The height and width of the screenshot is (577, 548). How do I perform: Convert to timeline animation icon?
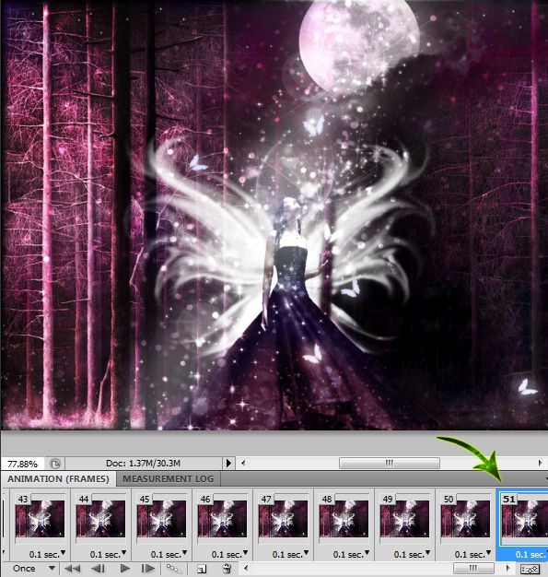(x=530, y=569)
